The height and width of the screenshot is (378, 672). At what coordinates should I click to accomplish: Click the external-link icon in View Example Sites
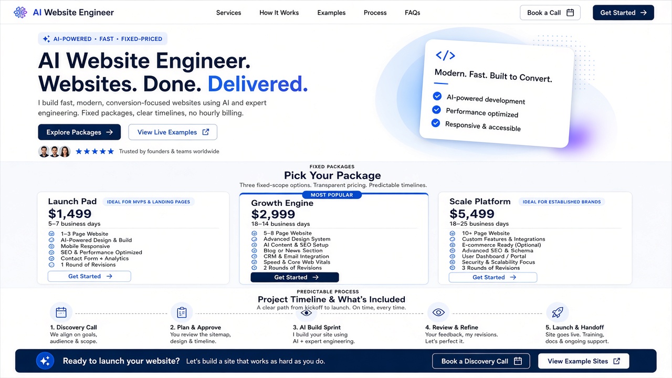(x=617, y=361)
